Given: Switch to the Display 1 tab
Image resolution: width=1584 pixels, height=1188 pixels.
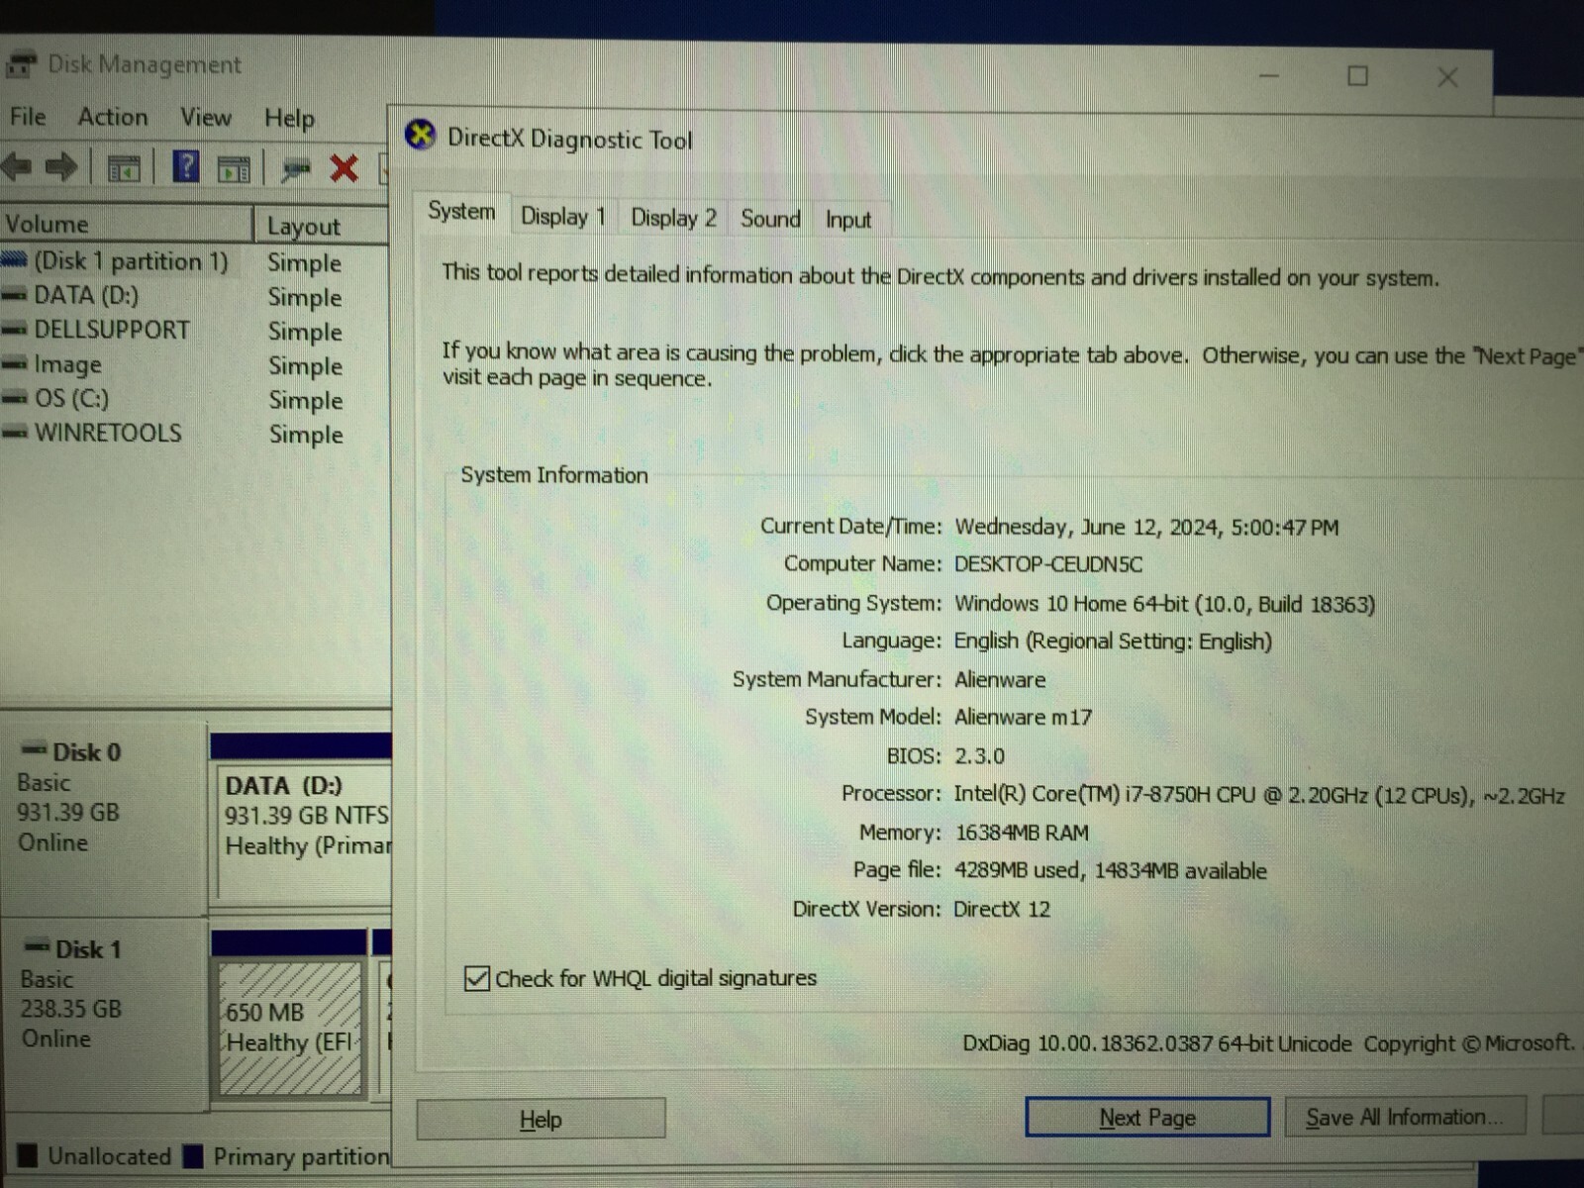Looking at the screenshot, I should pos(563,216).
